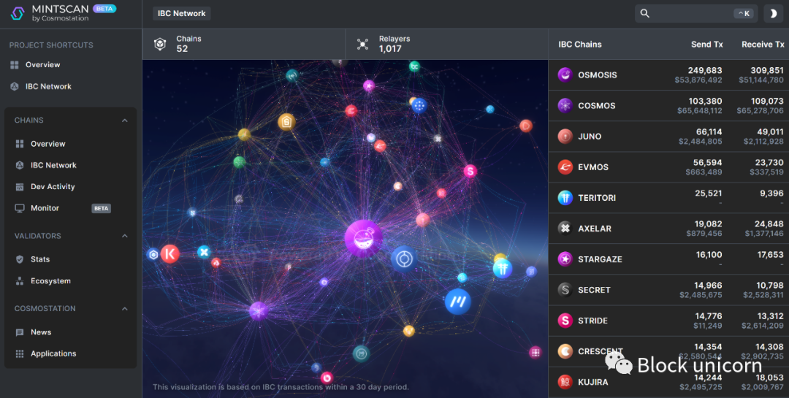
Task: Click the Mintscan logo icon
Action: pos(18,14)
